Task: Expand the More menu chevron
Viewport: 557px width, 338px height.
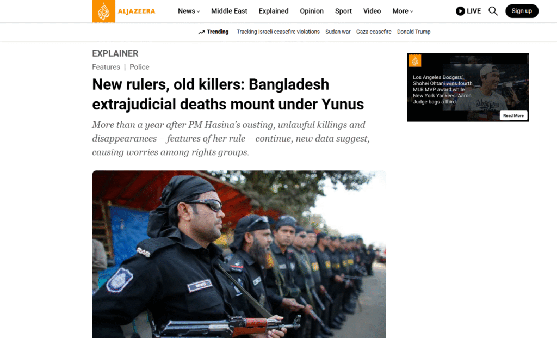Action: (x=412, y=11)
